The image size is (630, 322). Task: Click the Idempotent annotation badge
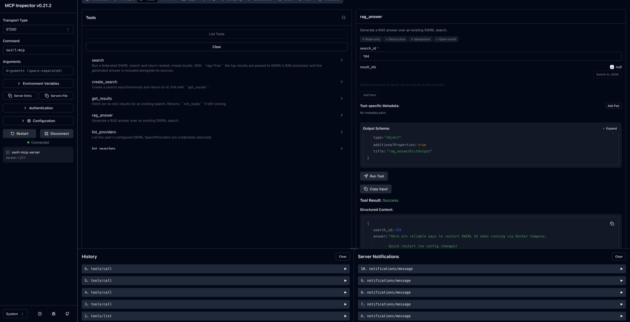(420, 39)
